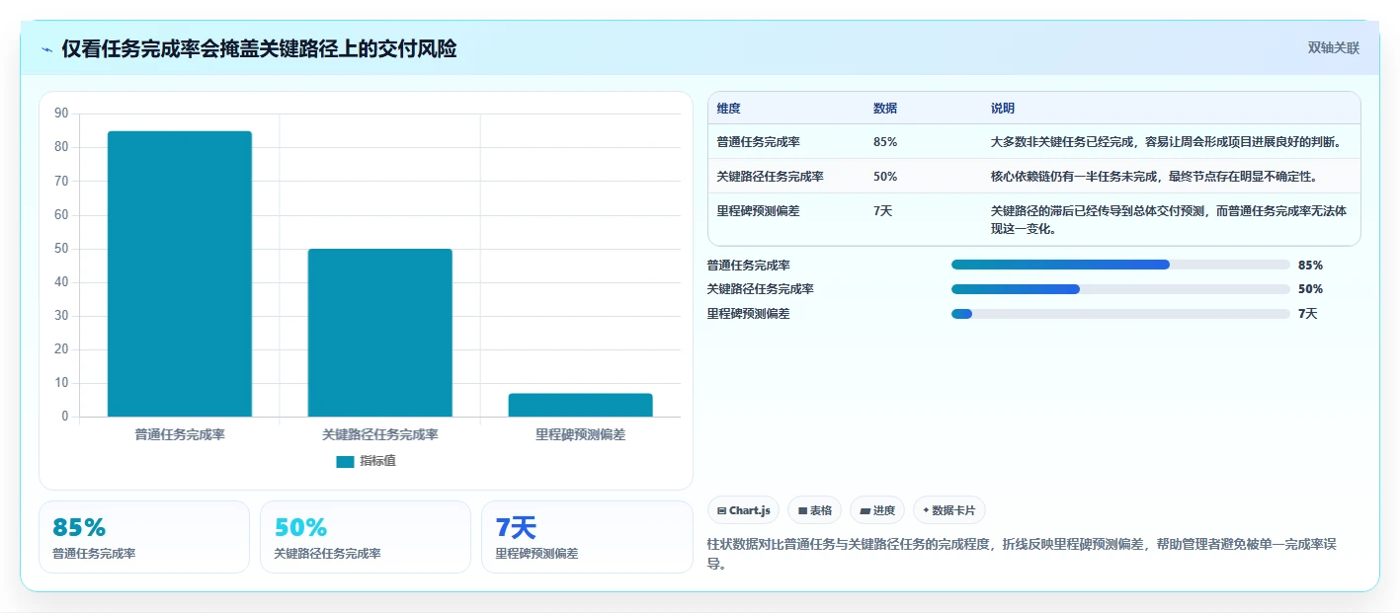Click the 关键路径任务完成率 progress bar
The image size is (1400, 613).
(x=1120, y=289)
